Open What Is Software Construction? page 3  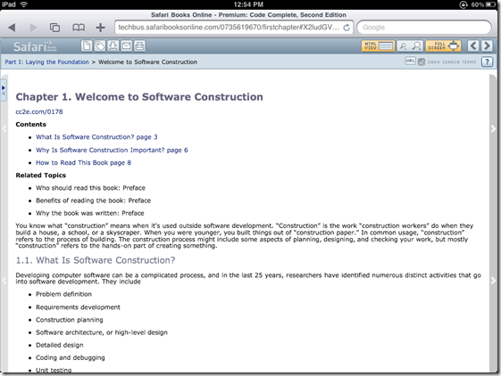[96, 137]
